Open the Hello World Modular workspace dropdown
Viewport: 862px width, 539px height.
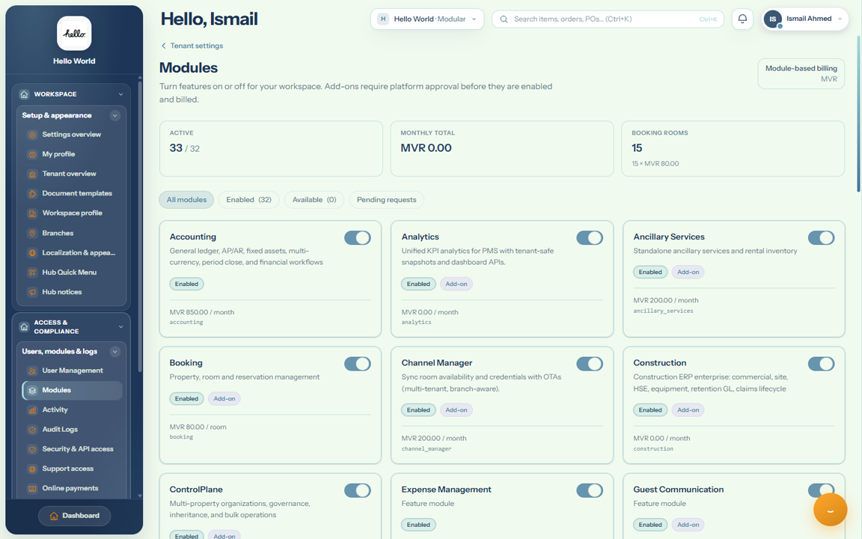click(x=427, y=19)
